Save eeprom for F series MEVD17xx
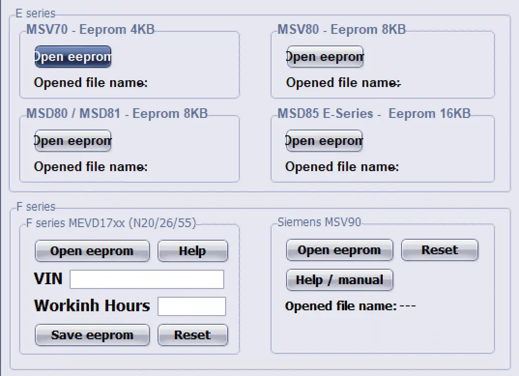The image size is (519, 376). coord(92,334)
